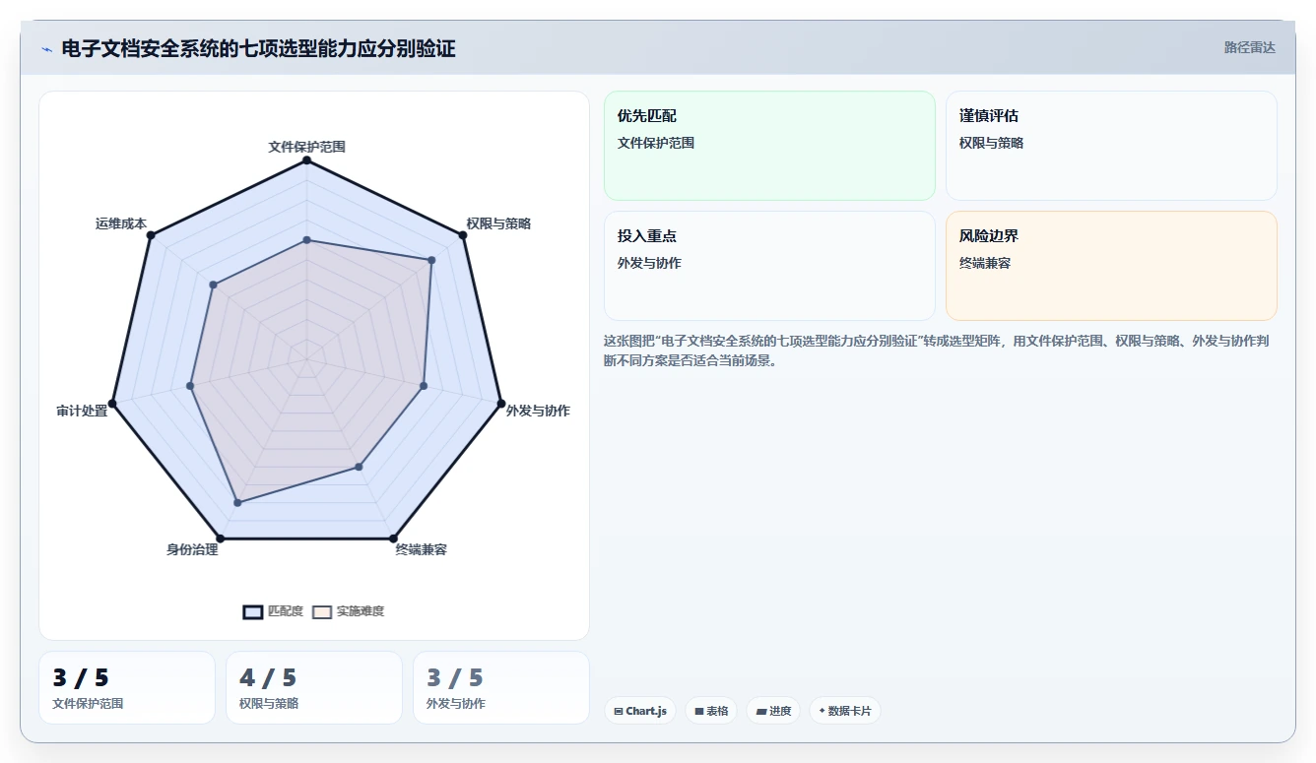Click the 表格 chip table icon

(698, 711)
